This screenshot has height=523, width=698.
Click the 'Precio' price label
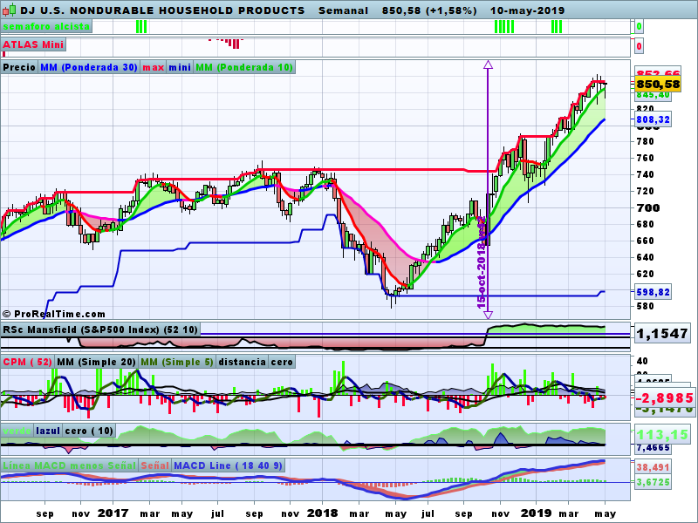pos(19,68)
